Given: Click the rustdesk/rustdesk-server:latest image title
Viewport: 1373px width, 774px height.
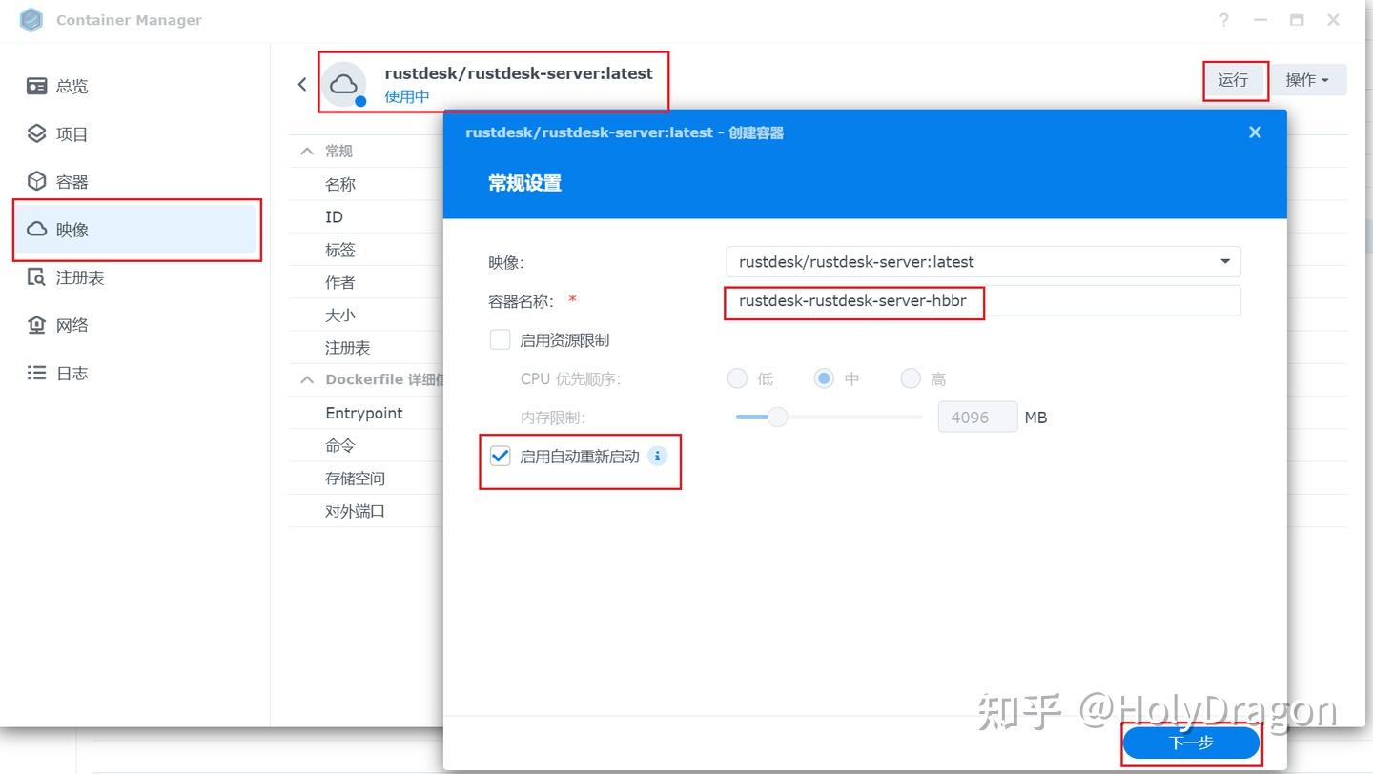Looking at the screenshot, I should click(519, 73).
